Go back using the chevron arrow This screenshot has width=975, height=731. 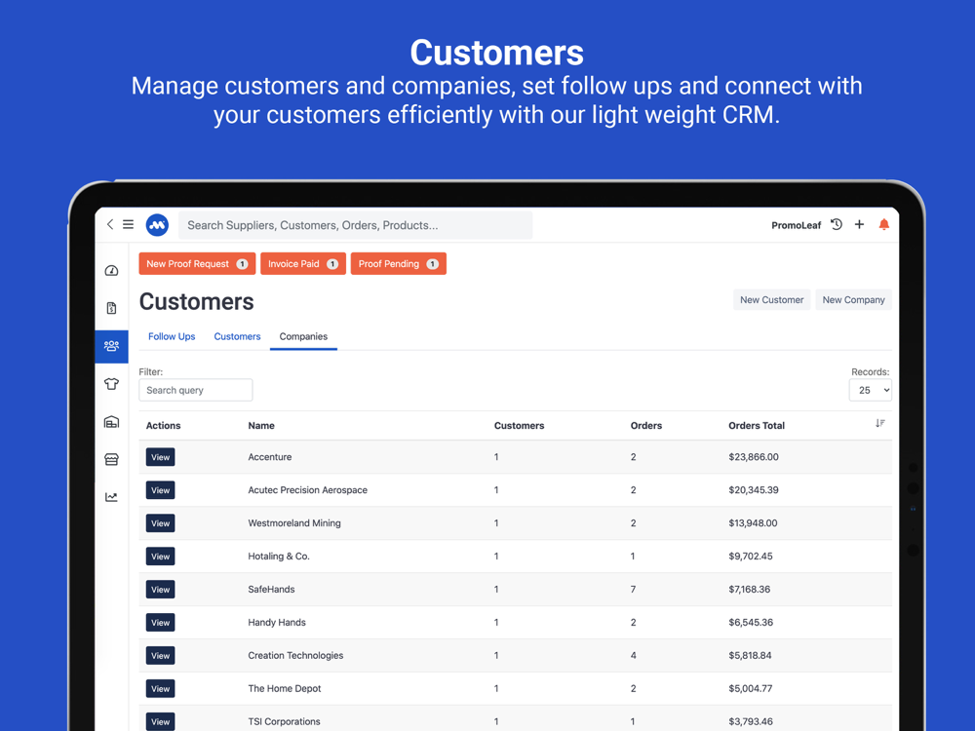click(x=110, y=224)
